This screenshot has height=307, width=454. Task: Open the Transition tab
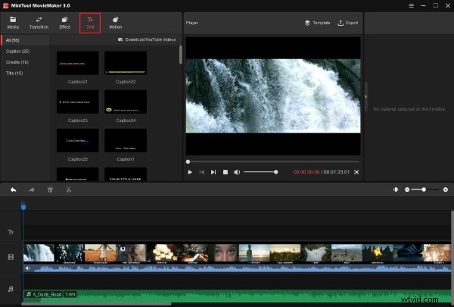coord(39,23)
